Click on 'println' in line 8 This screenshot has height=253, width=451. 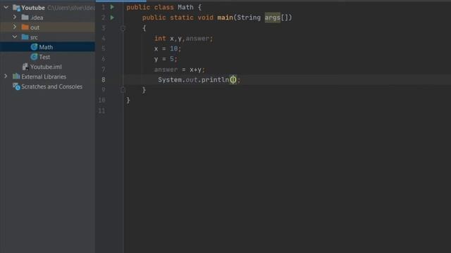pyautogui.click(x=215, y=79)
